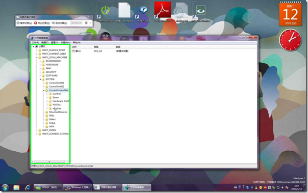Click the recorder elapsed time field
The height and width of the screenshot is (193, 308).
click(76, 23)
